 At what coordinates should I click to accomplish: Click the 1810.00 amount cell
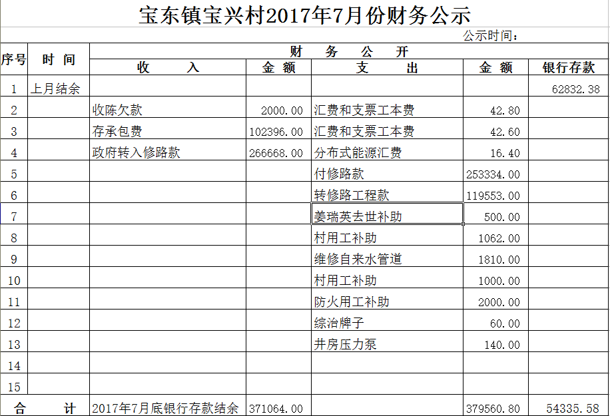[495, 256]
